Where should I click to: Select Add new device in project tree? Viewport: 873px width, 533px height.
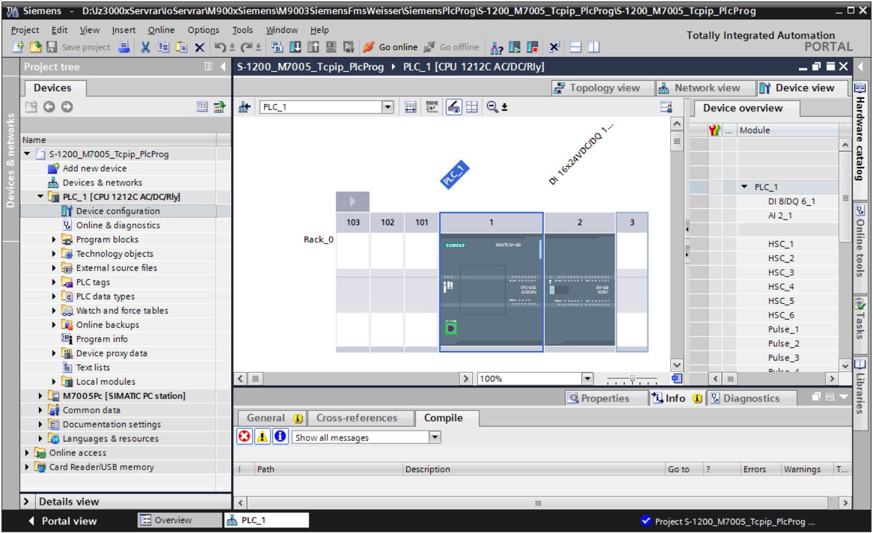(x=94, y=168)
